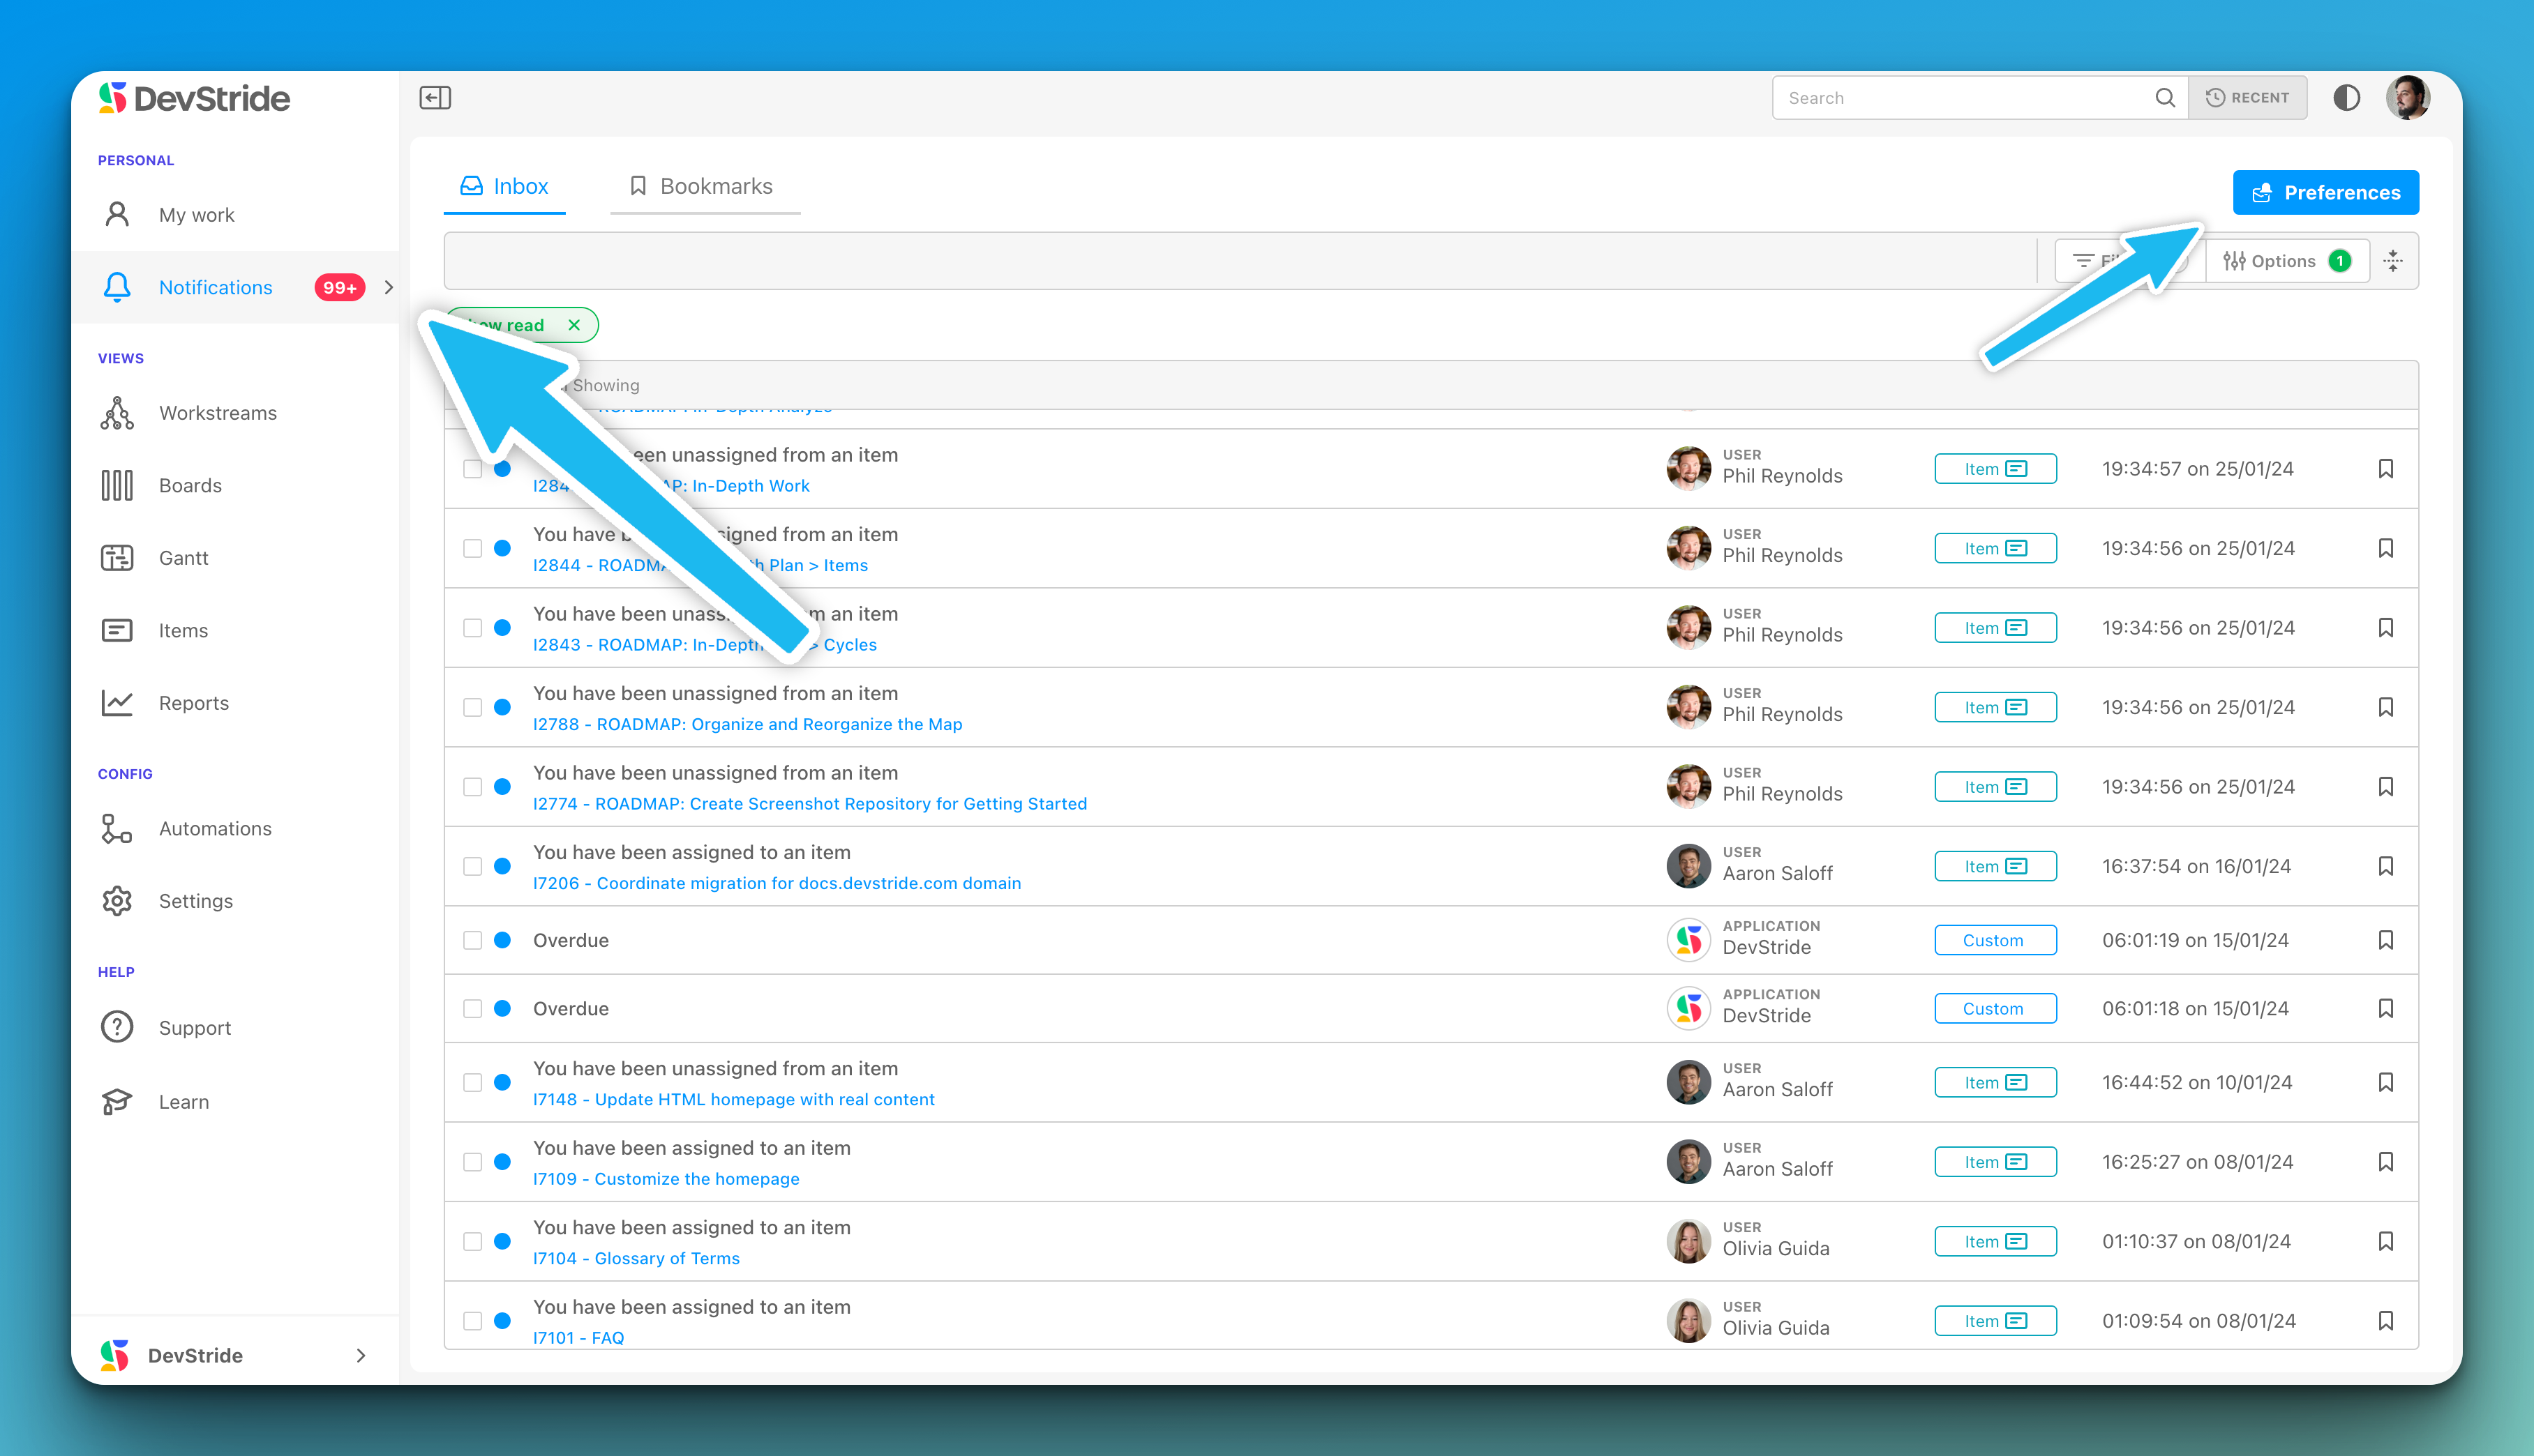Viewport: 2534px width, 1456px height.
Task: Click into the Search field
Action: (1961, 97)
